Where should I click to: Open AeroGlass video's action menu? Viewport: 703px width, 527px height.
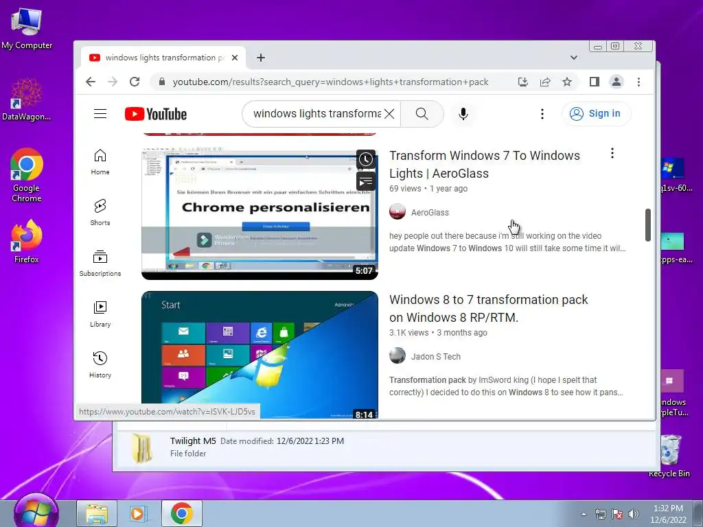coord(612,154)
